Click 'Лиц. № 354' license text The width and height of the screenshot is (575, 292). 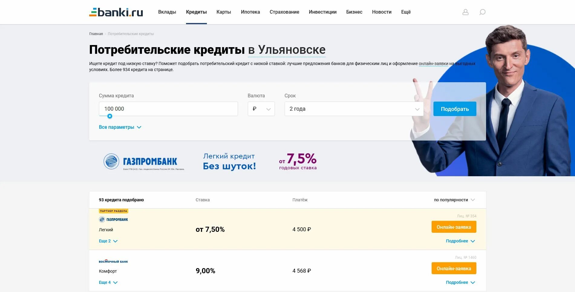467,216
